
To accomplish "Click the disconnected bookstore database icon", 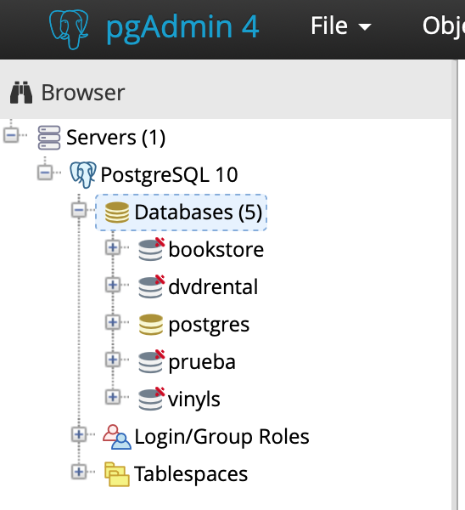I will tap(151, 249).
